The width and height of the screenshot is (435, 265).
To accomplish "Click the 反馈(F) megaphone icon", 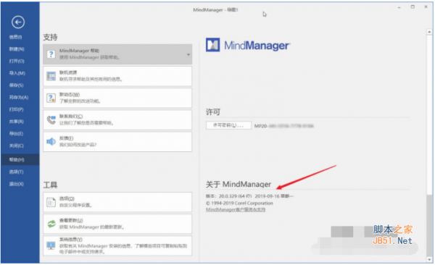I will pyautogui.click(x=51, y=142).
